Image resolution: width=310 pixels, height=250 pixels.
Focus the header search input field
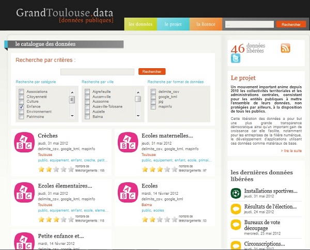click(x=250, y=24)
